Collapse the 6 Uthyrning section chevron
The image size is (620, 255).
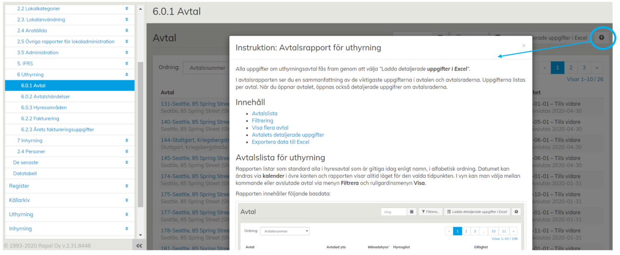click(127, 75)
